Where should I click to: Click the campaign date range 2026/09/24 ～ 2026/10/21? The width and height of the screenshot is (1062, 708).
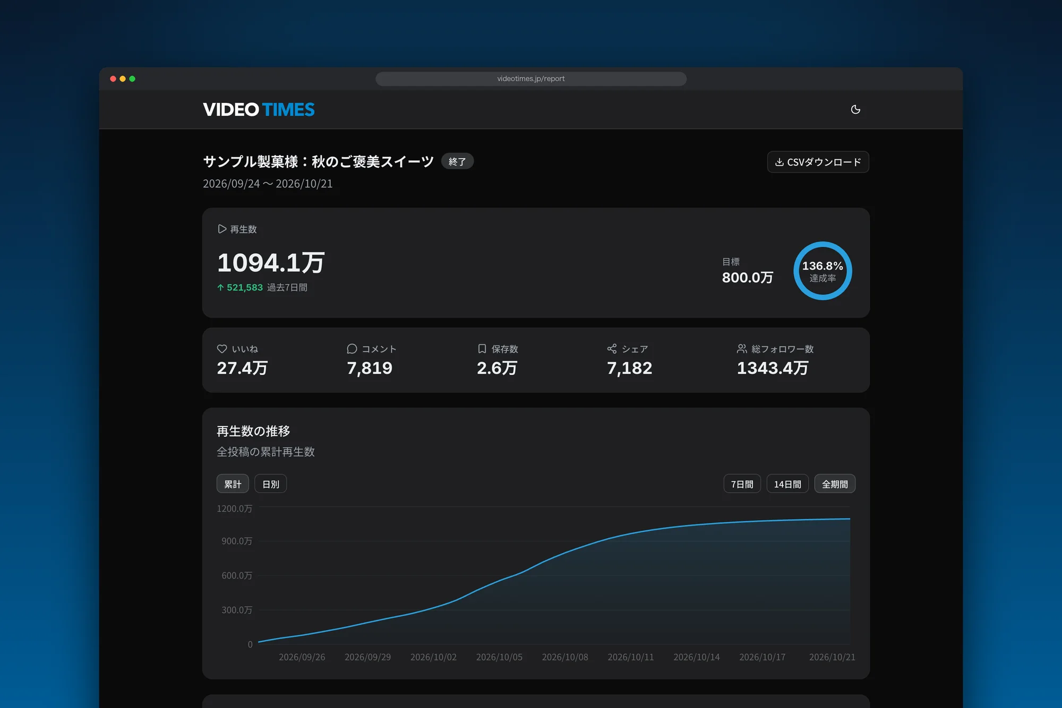pyautogui.click(x=268, y=184)
